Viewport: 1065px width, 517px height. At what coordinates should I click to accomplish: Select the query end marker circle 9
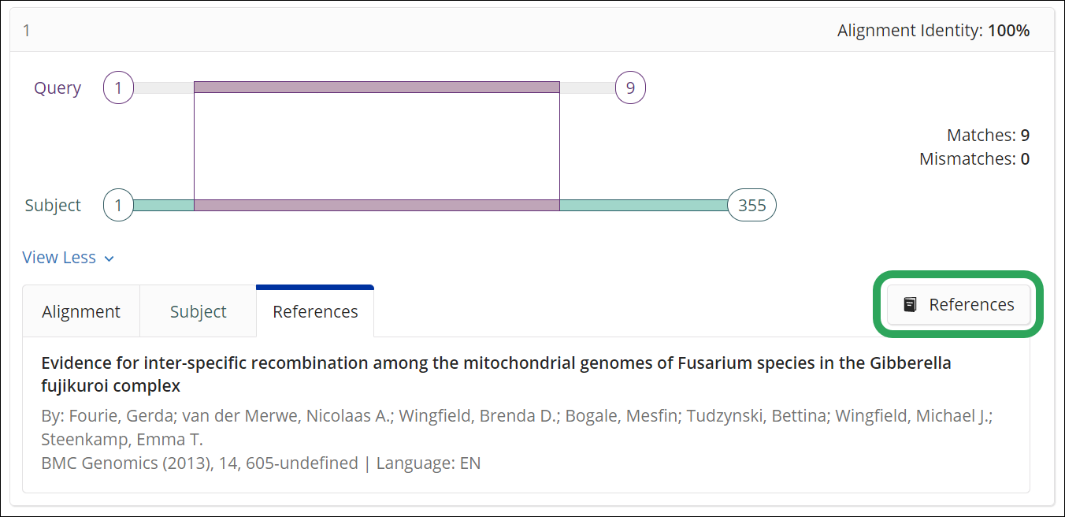pos(629,87)
